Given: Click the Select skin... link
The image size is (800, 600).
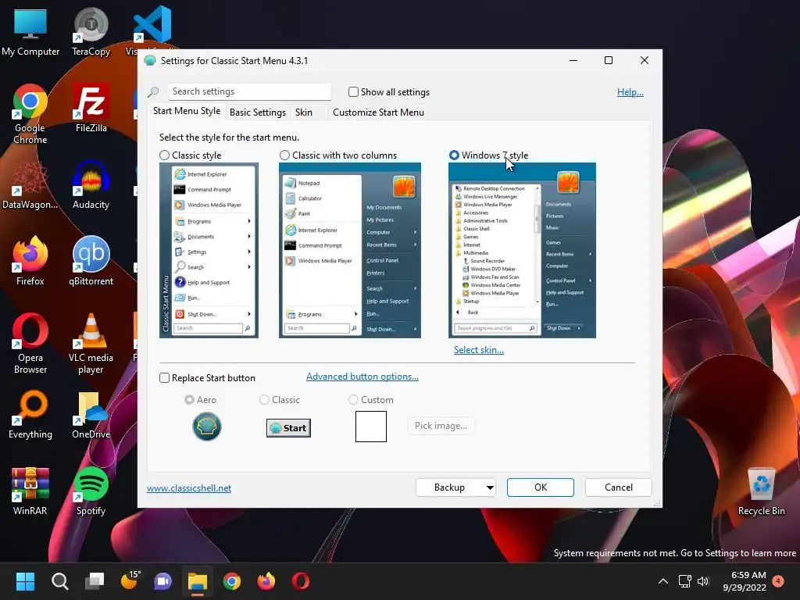Looking at the screenshot, I should 479,349.
